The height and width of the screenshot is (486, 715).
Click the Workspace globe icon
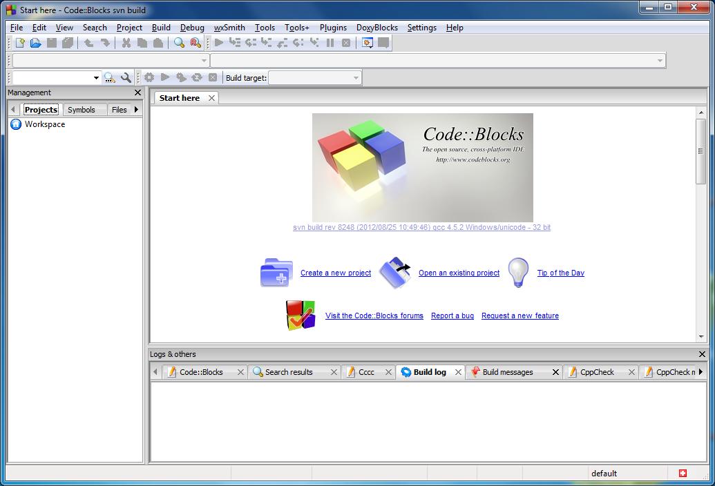(x=16, y=124)
